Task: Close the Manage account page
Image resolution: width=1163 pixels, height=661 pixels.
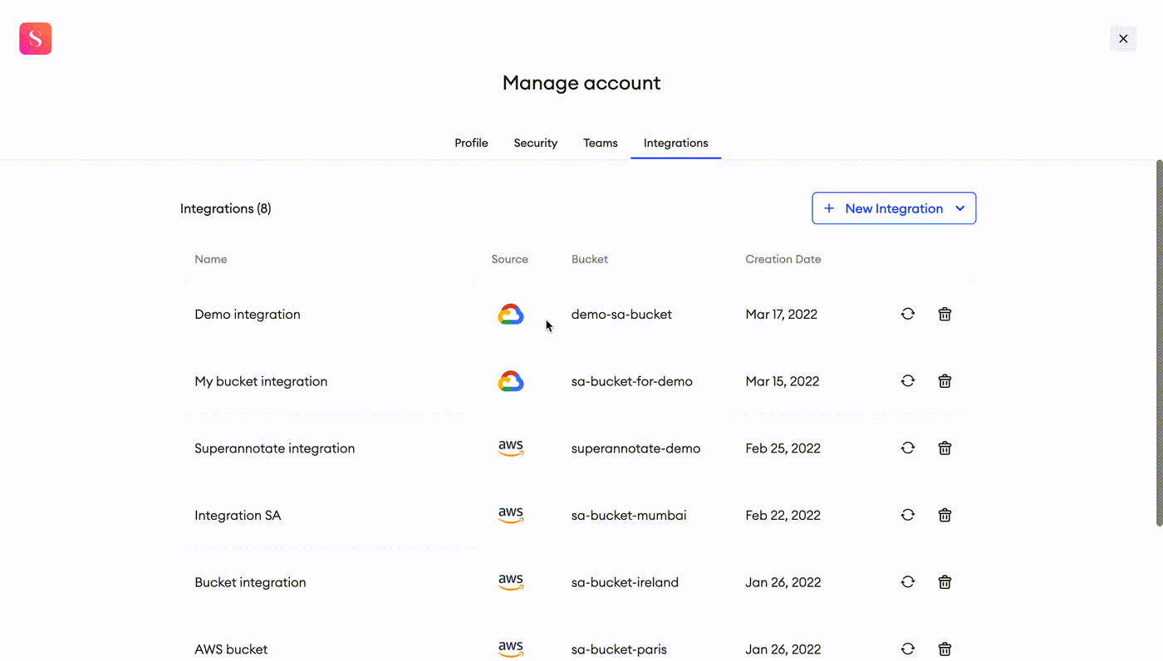Action: 1123,39
